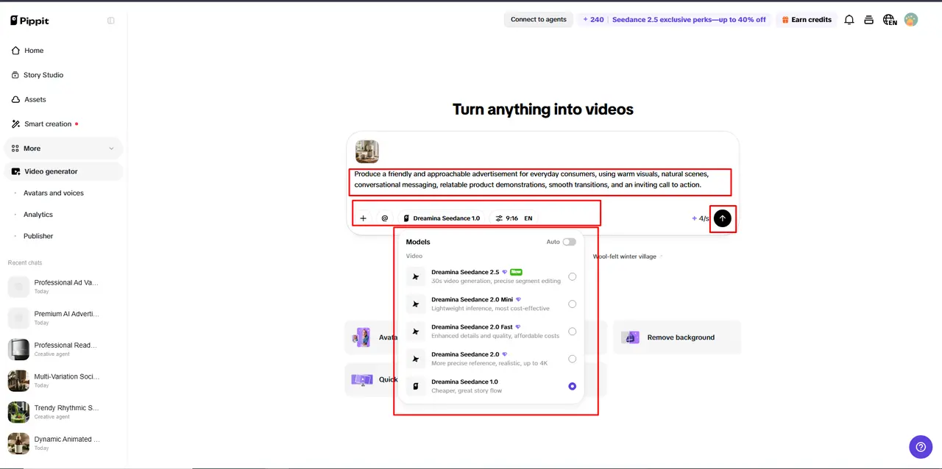Screen dimensions: 942x469
Task: Click Connect to agents button
Action: click(539, 20)
